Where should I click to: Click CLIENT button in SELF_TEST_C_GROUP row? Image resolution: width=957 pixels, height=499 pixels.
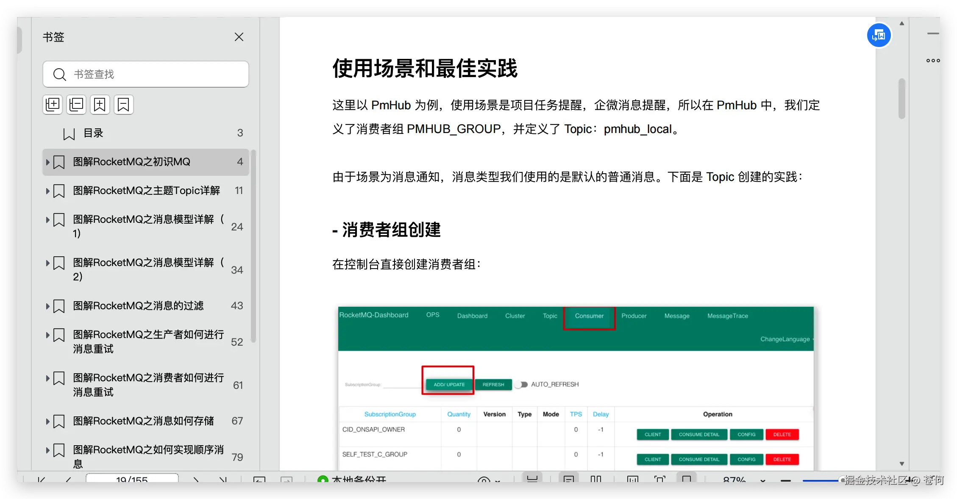click(653, 460)
